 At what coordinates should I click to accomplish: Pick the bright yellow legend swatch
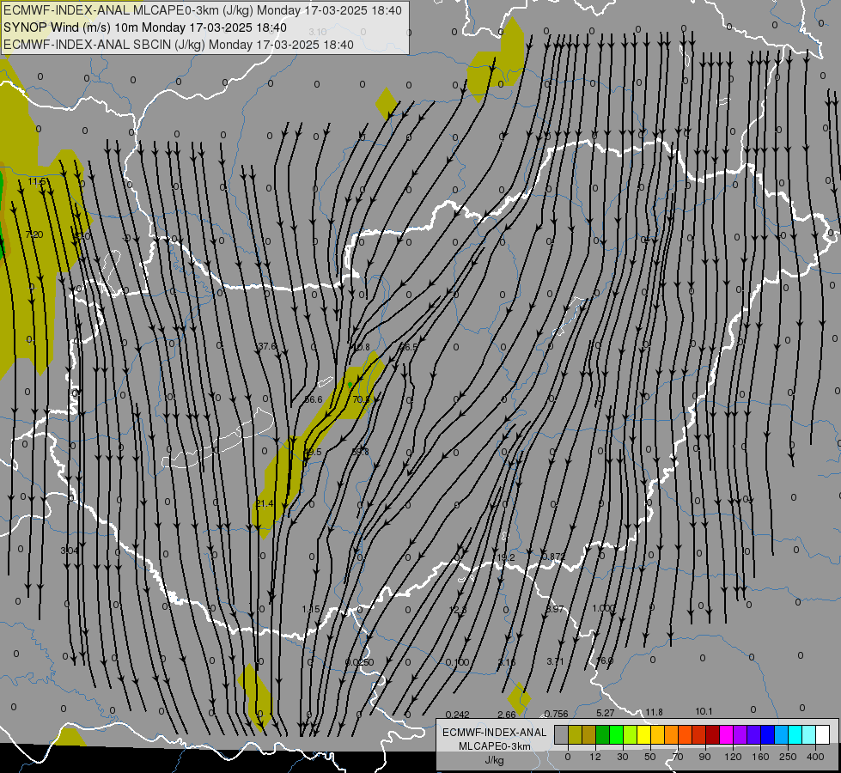click(x=643, y=734)
